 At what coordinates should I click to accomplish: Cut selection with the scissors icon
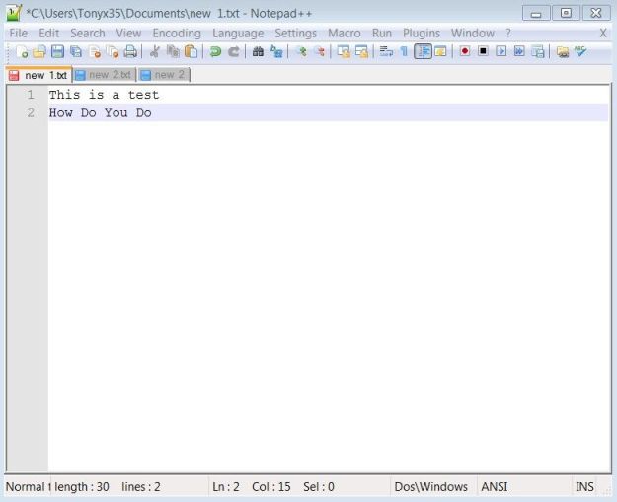pos(155,51)
